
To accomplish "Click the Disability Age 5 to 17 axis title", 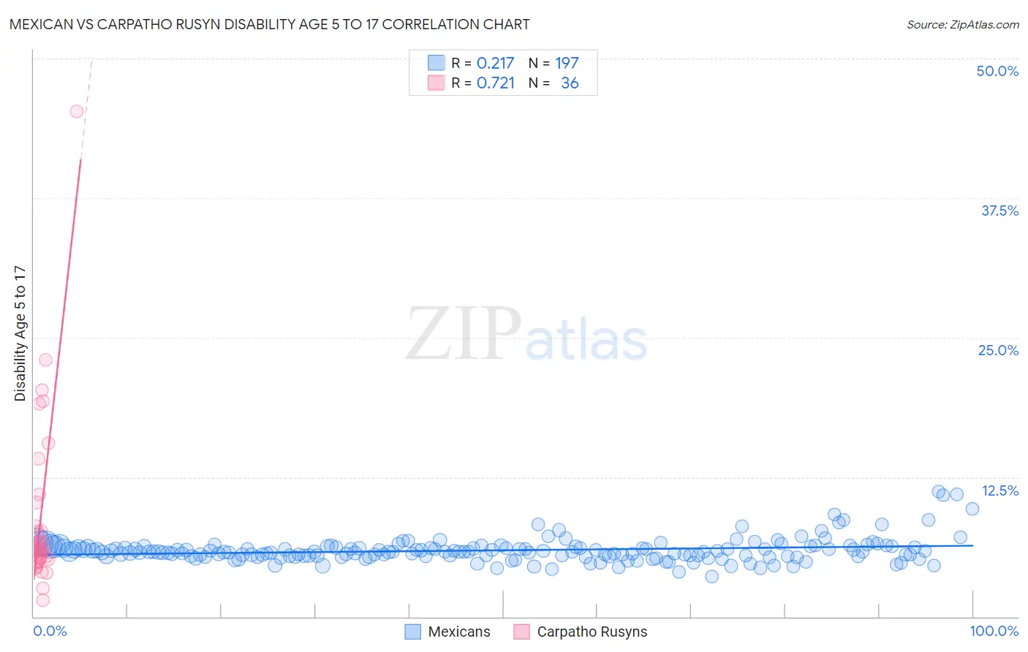I will click(x=20, y=333).
